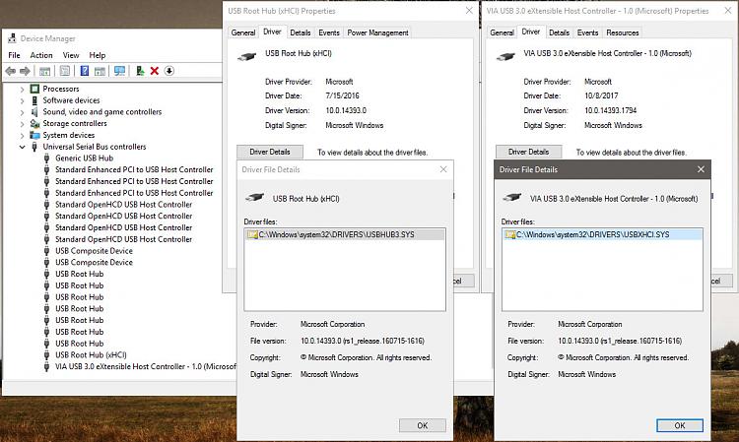Click the driver date 10/8/2017
The width and height of the screenshot is (739, 442).
click(601, 95)
